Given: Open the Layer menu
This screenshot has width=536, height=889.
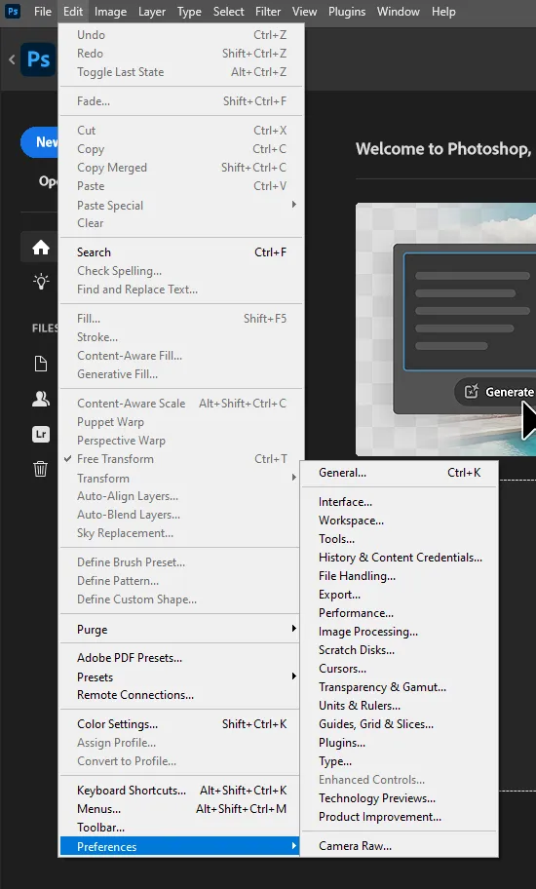Looking at the screenshot, I should pos(151,12).
